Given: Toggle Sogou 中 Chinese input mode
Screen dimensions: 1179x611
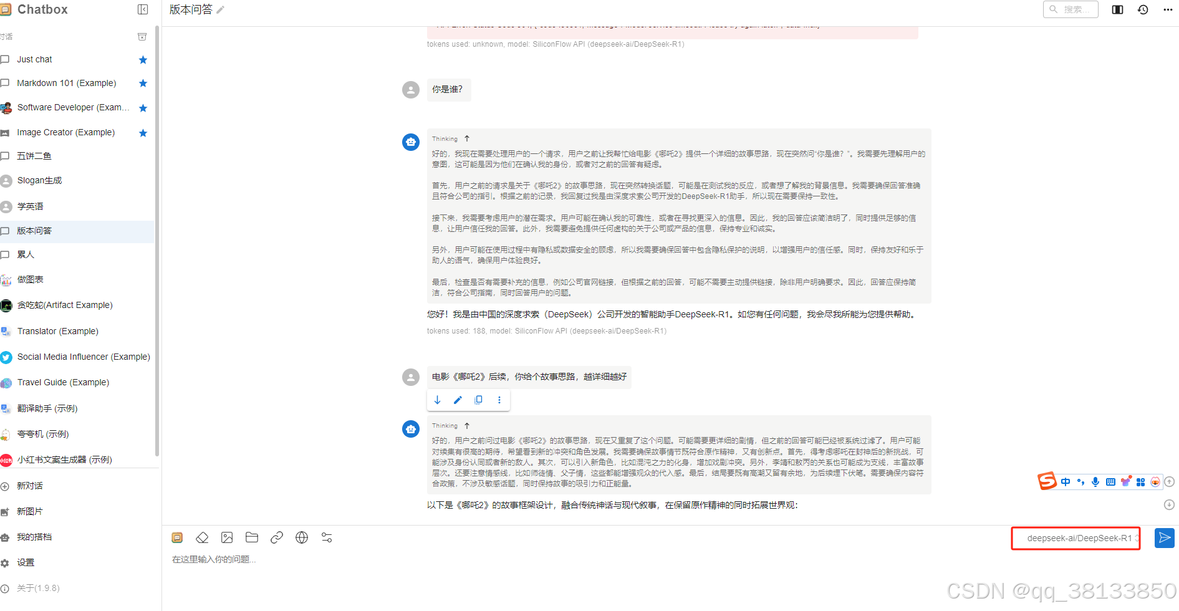Looking at the screenshot, I should pyautogui.click(x=1066, y=482).
